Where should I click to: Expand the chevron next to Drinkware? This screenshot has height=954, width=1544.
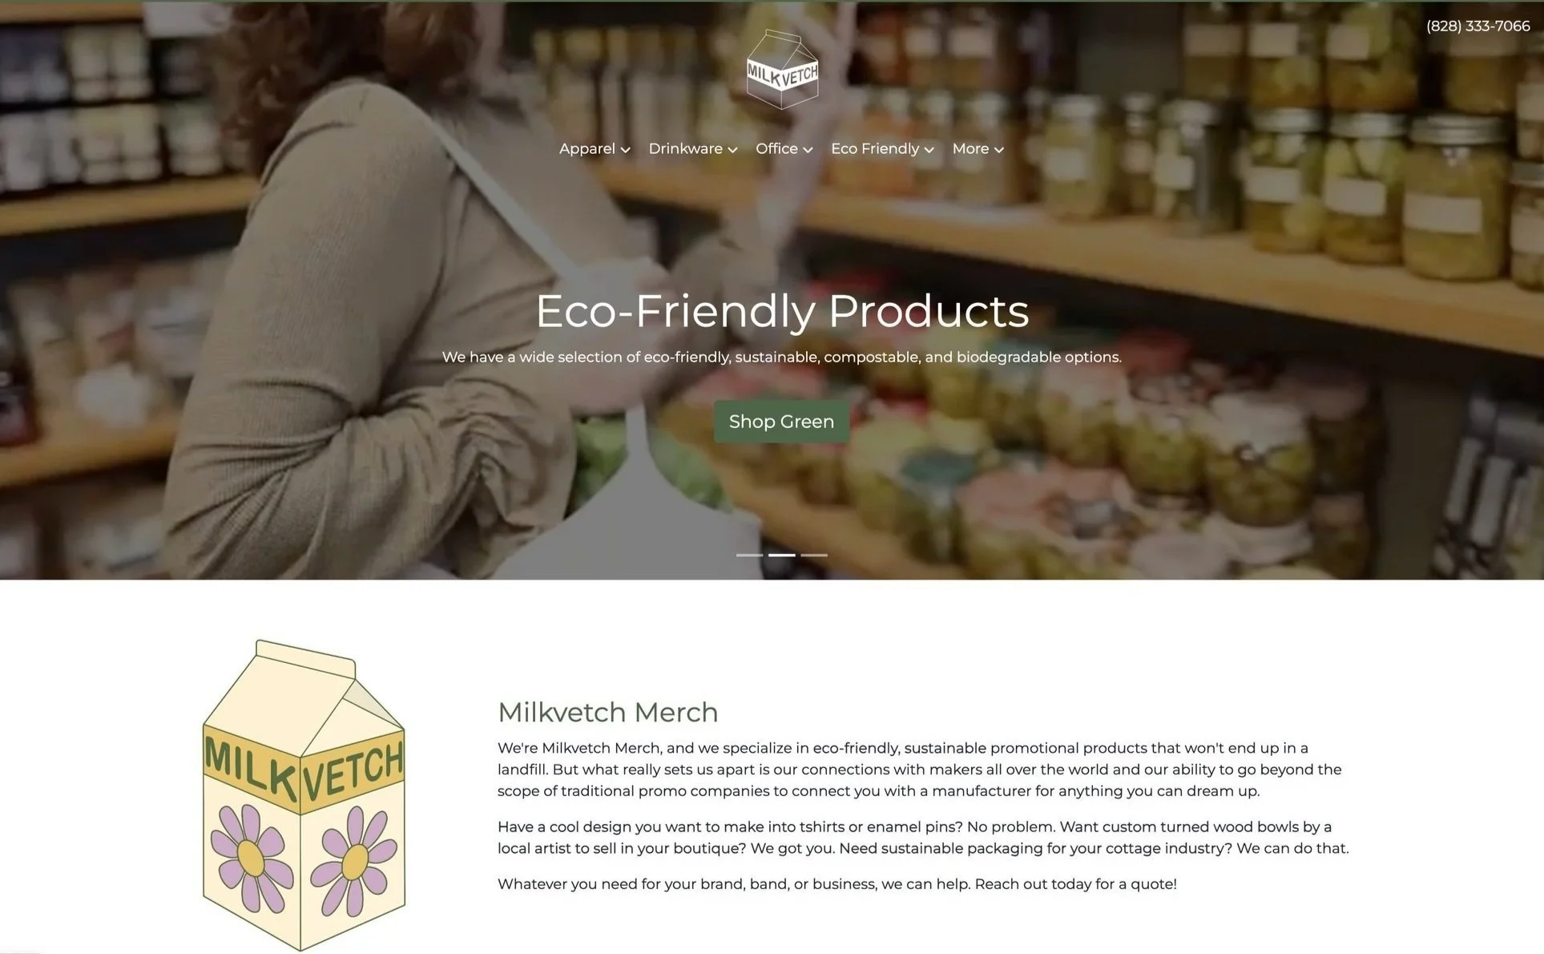[x=732, y=150]
